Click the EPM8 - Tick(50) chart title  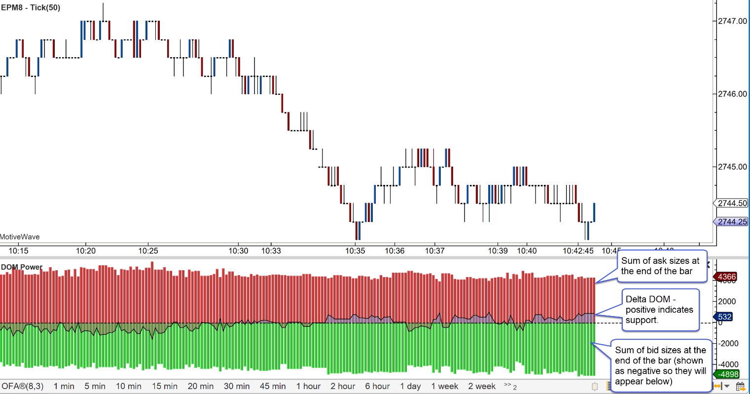click(x=31, y=7)
